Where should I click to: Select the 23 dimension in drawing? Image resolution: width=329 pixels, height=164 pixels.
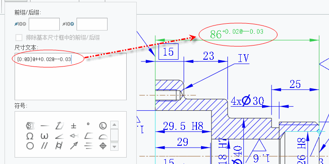[x=209, y=56]
